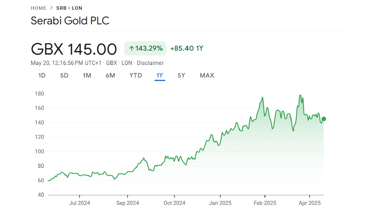Viewport: 366px width, 206px height.
Task: Select the 1M chart view
Action: tap(87, 75)
